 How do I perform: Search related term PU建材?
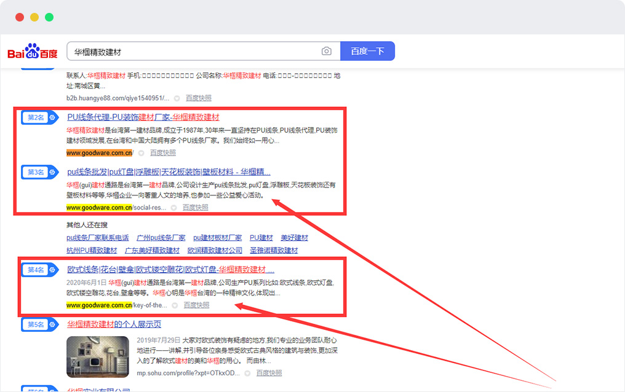pyautogui.click(x=261, y=238)
